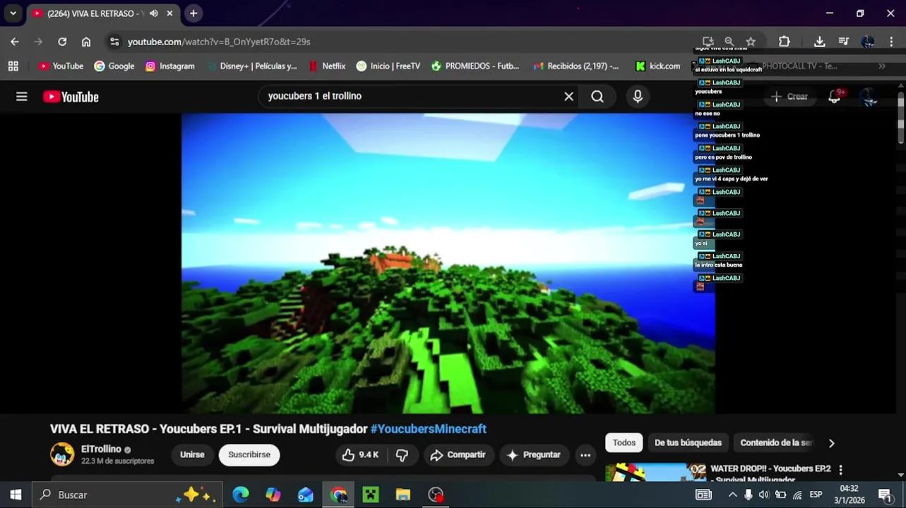
Task: Show hidden system tray icons
Action: 732,495
